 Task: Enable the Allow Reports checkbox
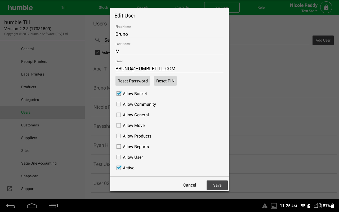coord(119,147)
